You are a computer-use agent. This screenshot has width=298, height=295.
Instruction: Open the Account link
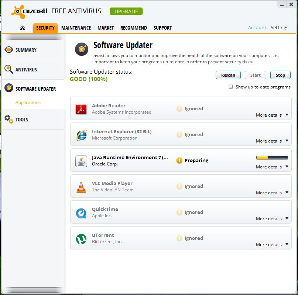tap(257, 28)
